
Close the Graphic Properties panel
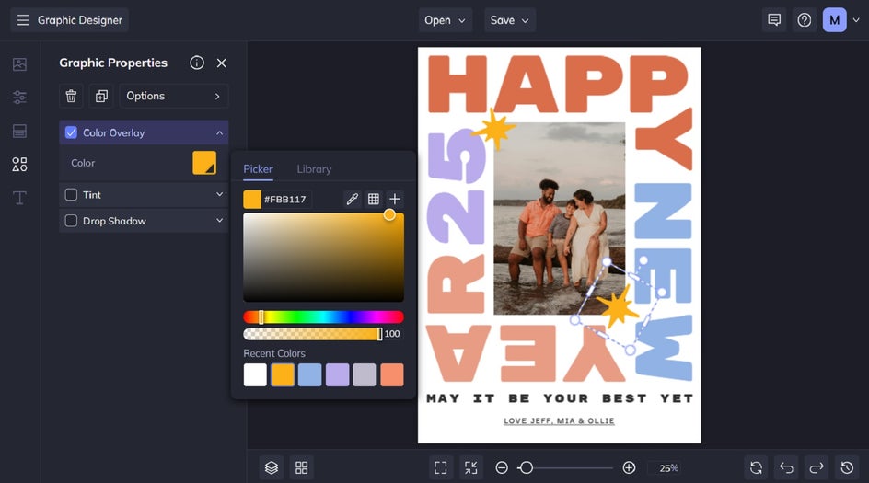tap(222, 63)
